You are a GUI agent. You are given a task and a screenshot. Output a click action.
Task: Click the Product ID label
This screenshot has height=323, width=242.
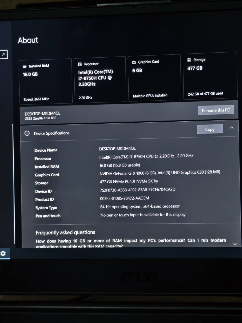(x=44, y=199)
